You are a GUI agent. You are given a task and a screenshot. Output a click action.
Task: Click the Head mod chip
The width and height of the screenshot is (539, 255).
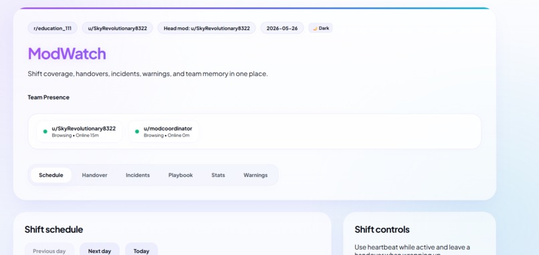coord(207,28)
